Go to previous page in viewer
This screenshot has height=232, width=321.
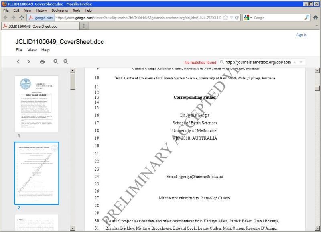pos(18,62)
